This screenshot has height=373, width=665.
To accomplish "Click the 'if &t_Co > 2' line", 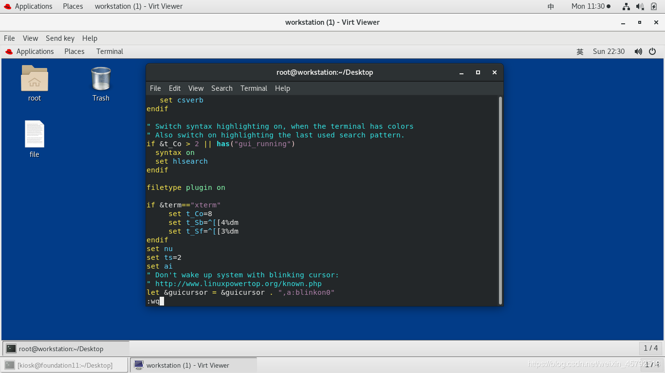I will (221, 144).
